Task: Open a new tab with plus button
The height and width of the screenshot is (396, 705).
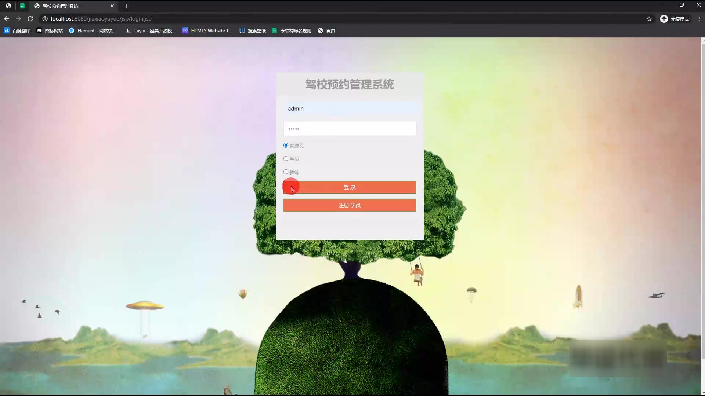Action: coord(126,6)
